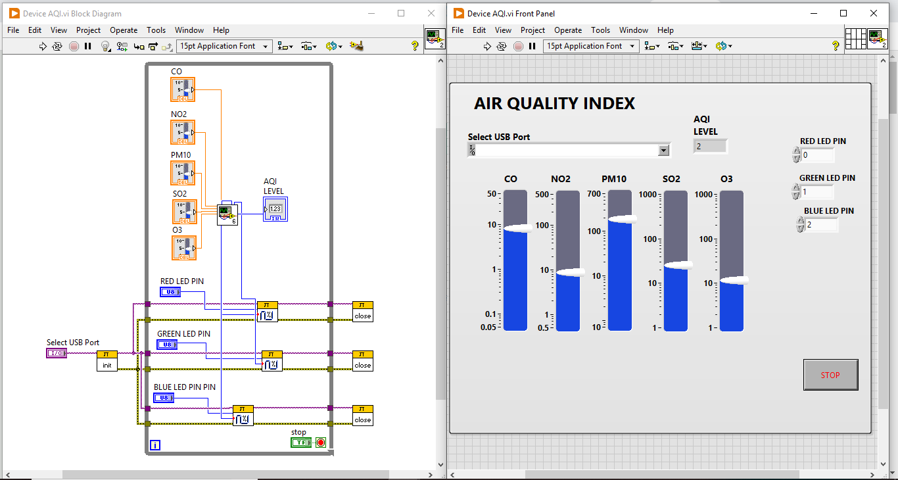Click VI icon in Front Panel corner
Image resolution: width=898 pixels, height=480 pixels.
click(878, 39)
